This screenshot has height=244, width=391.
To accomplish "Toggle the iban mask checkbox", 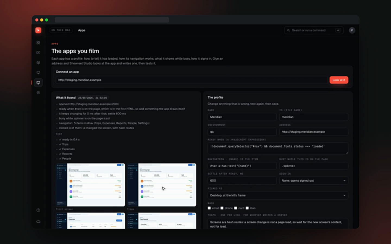I will click(x=247, y=208).
